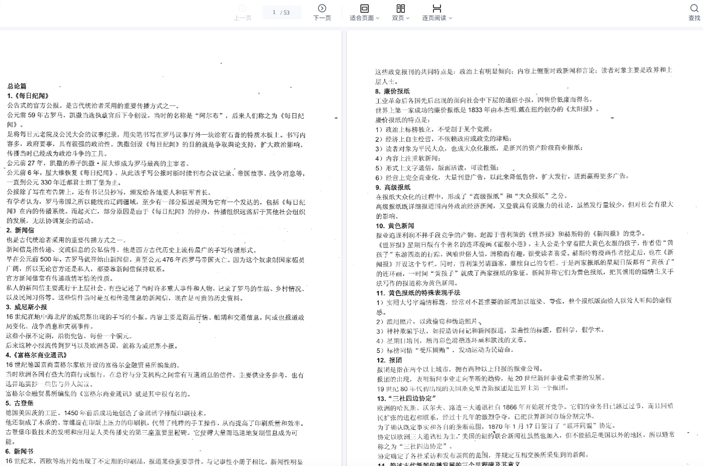Expand the 双页 dropdown chevron
This screenshot has height=466, width=703.
[x=408, y=18]
